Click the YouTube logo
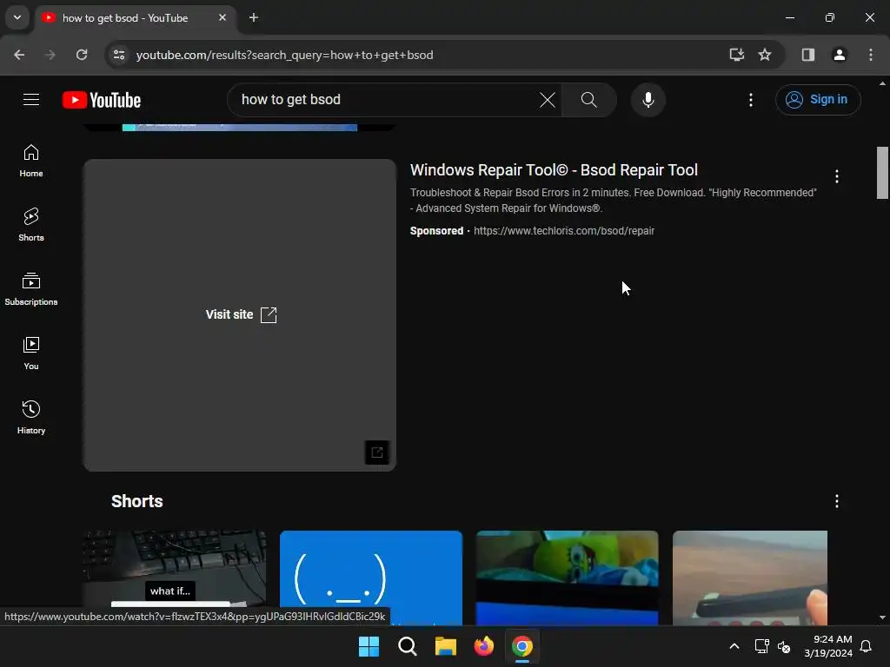This screenshot has height=667, width=890. [x=102, y=100]
